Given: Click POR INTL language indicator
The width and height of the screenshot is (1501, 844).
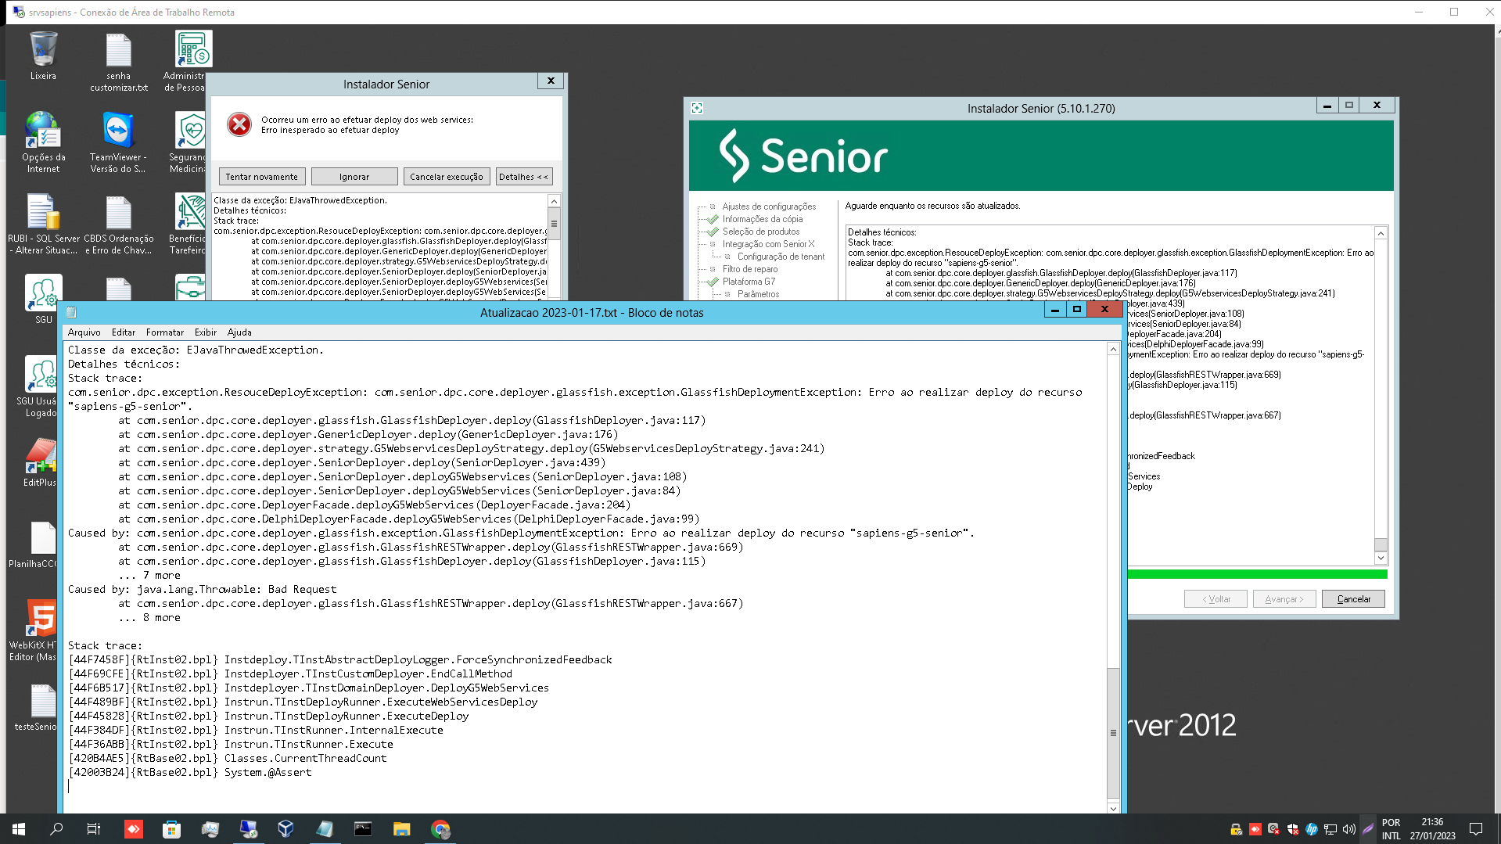Looking at the screenshot, I should pos(1391,829).
